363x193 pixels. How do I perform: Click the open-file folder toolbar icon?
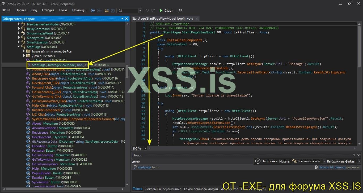(107, 11)
